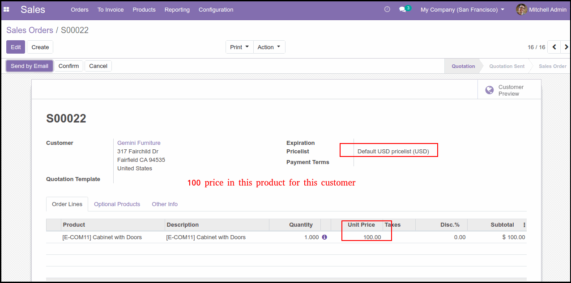This screenshot has height=283, width=571.
Task: Click the subtotal value $ 100.00
Action: point(514,237)
